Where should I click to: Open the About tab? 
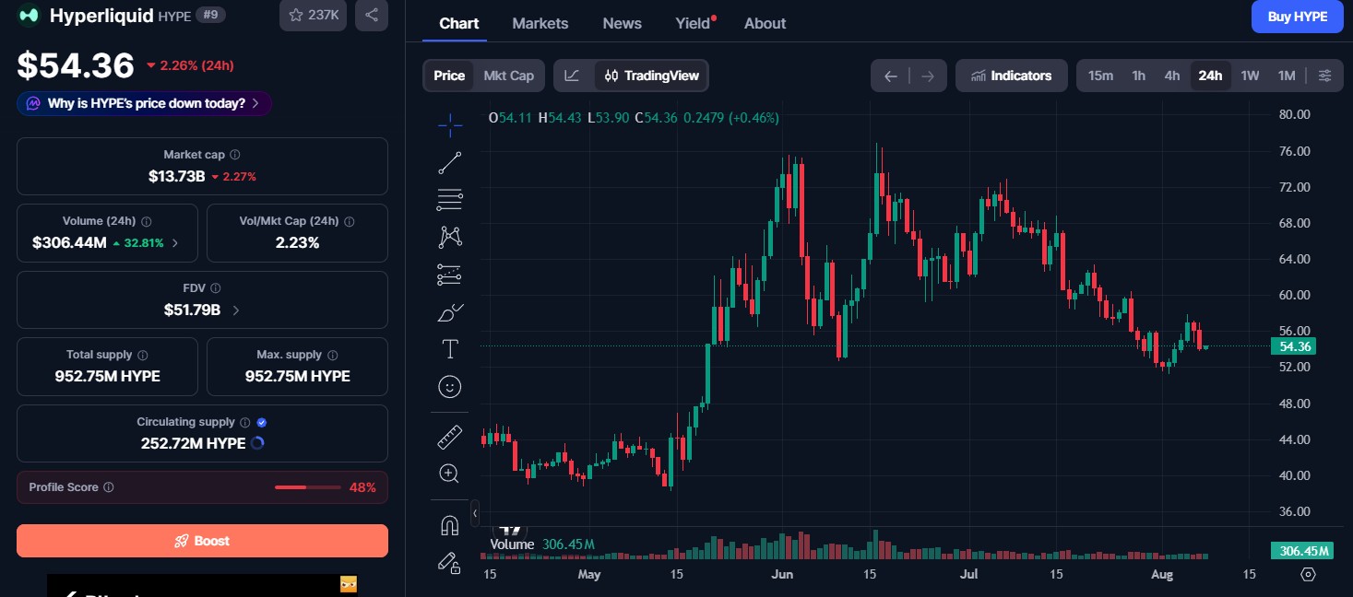(x=766, y=23)
